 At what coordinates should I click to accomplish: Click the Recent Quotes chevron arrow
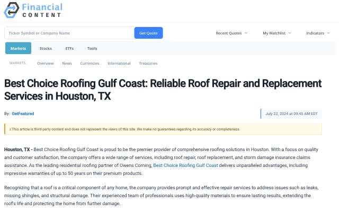coord(246,33)
